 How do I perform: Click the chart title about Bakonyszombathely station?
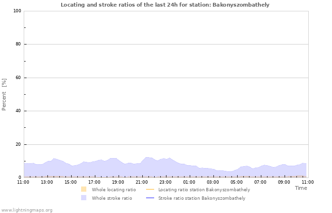pyautogui.click(x=165, y=5)
